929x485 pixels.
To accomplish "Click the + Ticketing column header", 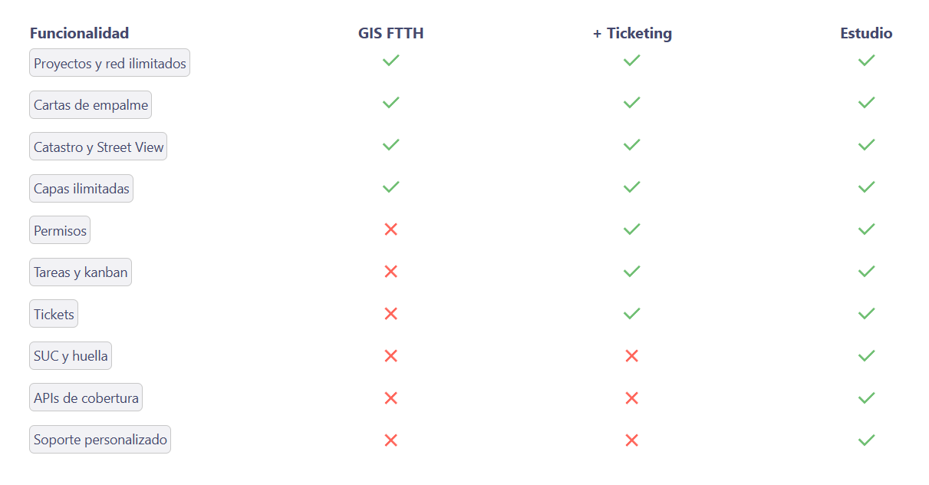I will [x=632, y=33].
